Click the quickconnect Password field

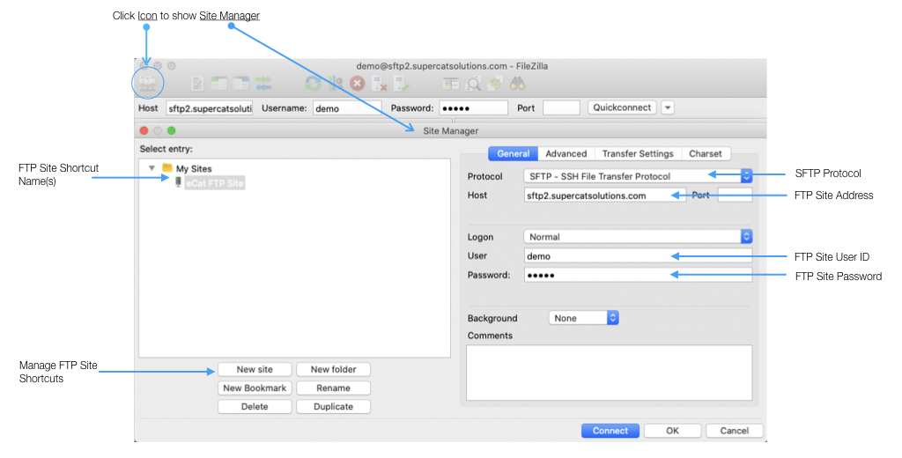click(x=473, y=108)
